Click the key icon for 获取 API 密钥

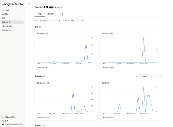[3, 117]
